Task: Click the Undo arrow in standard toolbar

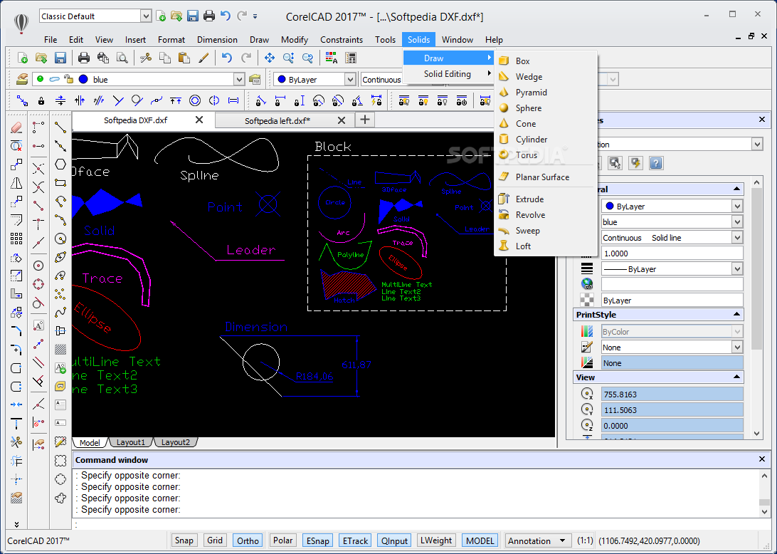Action: coord(227,58)
